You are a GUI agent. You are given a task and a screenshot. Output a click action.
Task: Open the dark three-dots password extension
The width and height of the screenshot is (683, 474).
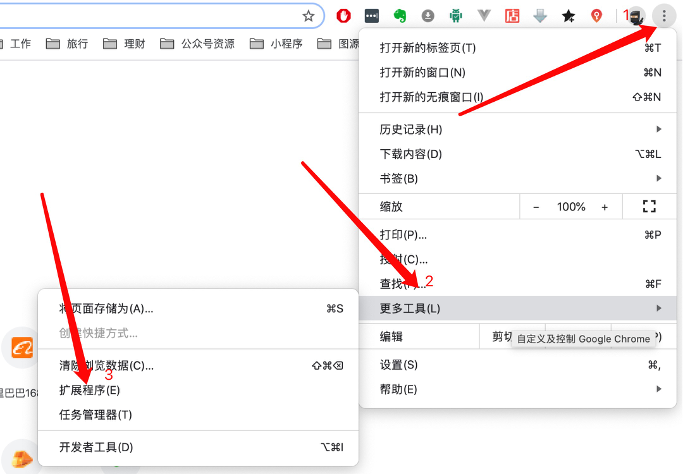click(372, 16)
